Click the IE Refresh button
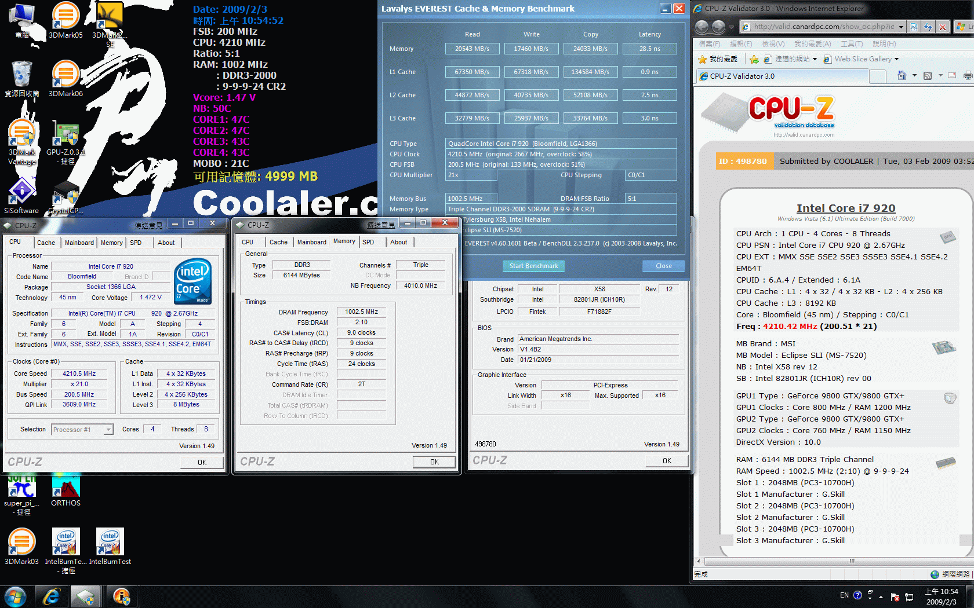The height and width of the screenshot is (608, 974). 928,27
